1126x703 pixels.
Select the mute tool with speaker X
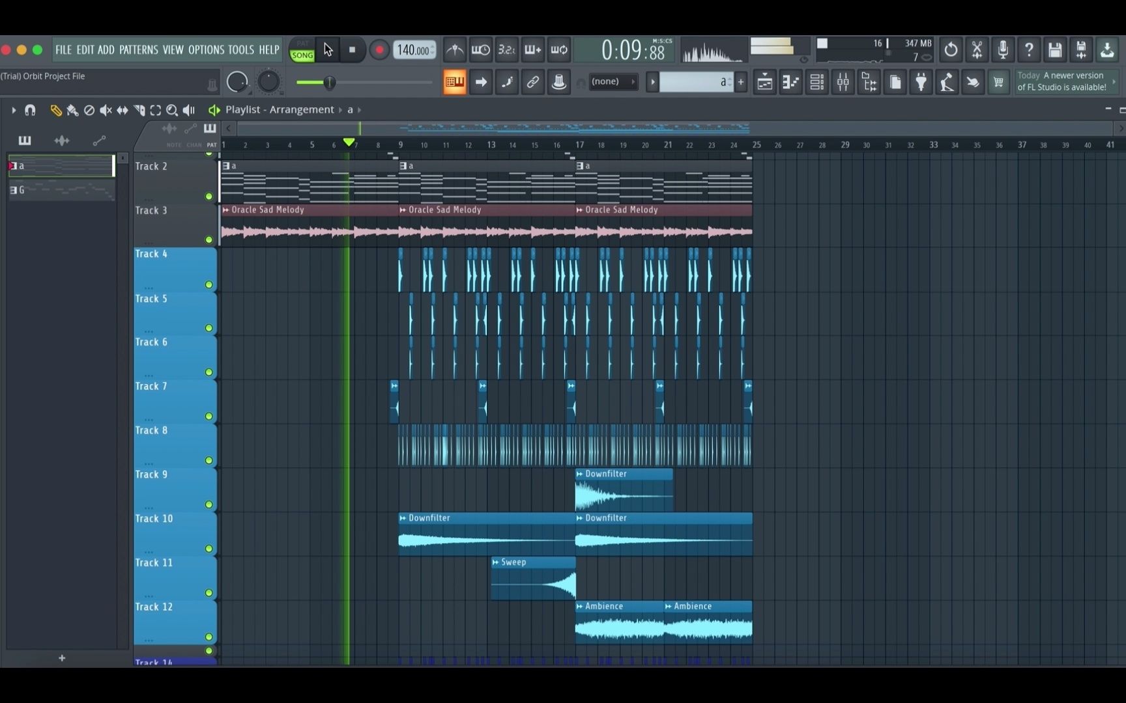tap(106, 110)
